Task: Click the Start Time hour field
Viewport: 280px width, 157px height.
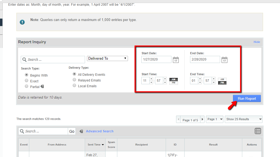Action: (x=145, y=81)
